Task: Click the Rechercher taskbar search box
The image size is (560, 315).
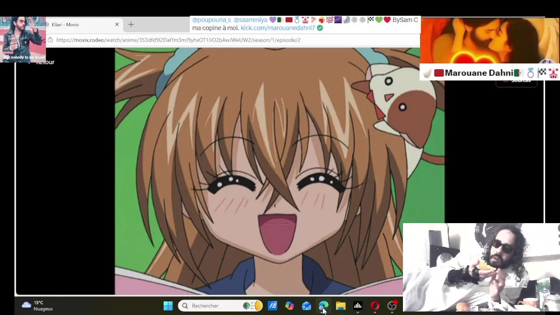Action: point(220,306)
